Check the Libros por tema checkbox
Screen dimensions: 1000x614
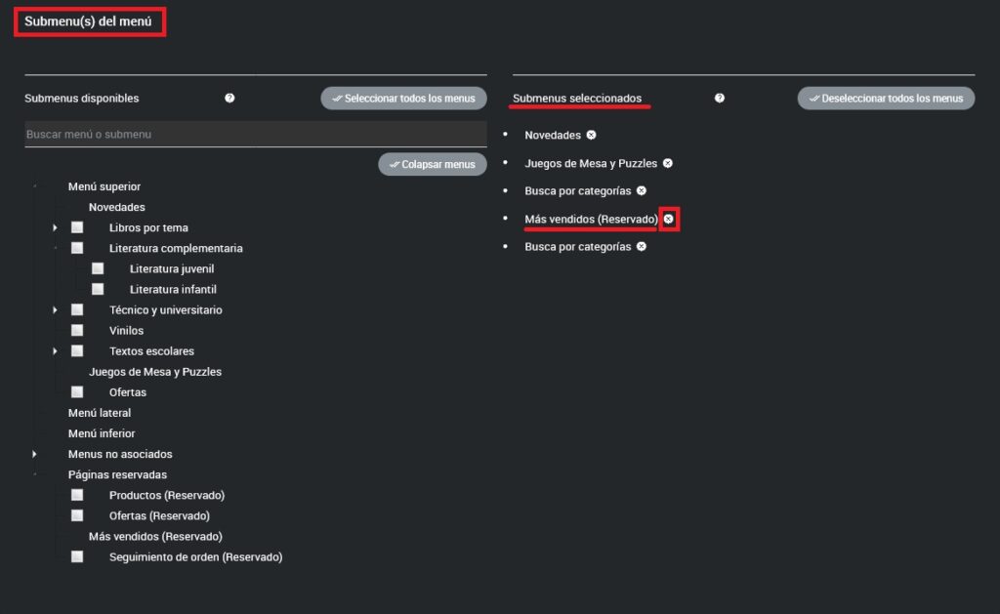click(x=77, y=227)
